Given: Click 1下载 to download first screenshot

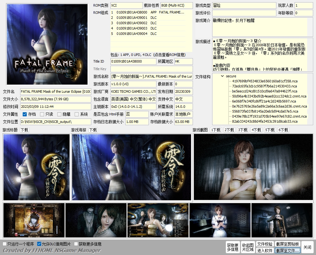Looking at the screenshot, I should click(215, 130).
